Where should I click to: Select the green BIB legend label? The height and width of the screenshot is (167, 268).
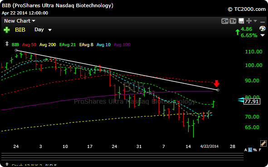[15, 45]
